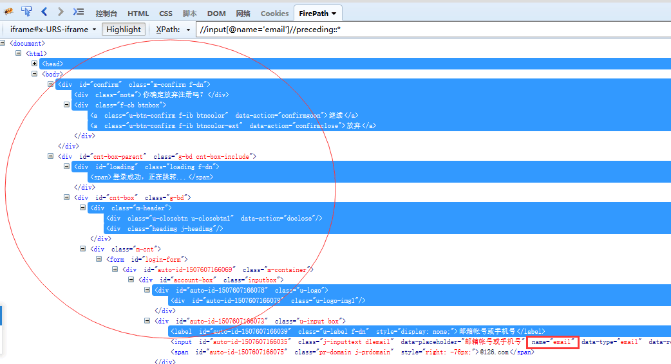Select the headimg j-headimg div row
This screenshot has height=364, width=671.
click(387, 228)
